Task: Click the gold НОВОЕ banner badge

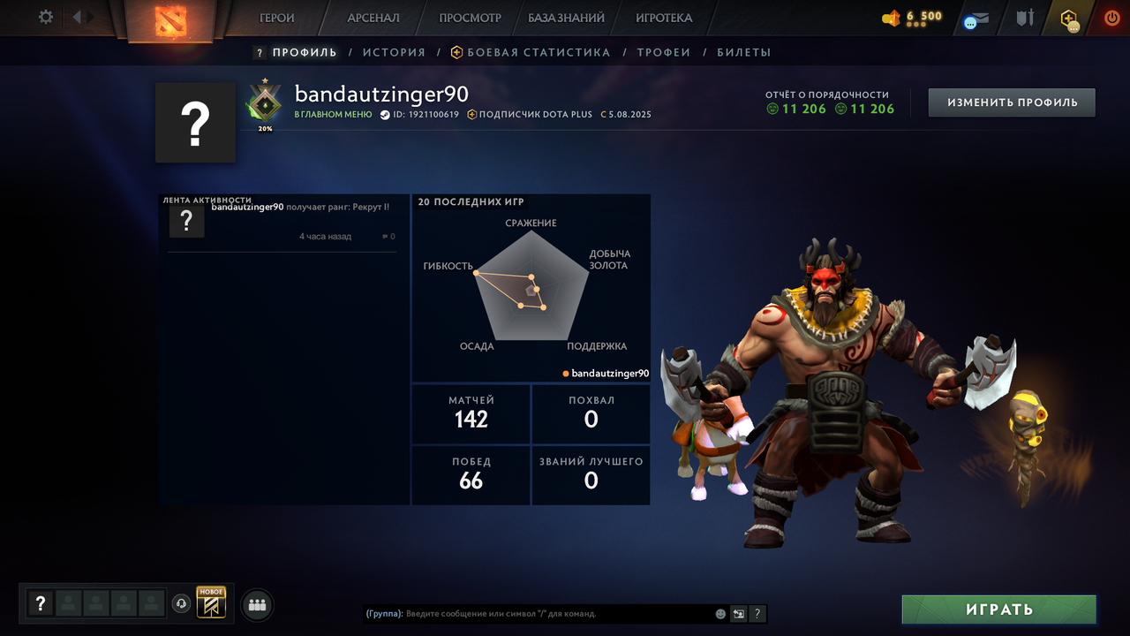Action: pyautogui.click(x=211, y=602)
